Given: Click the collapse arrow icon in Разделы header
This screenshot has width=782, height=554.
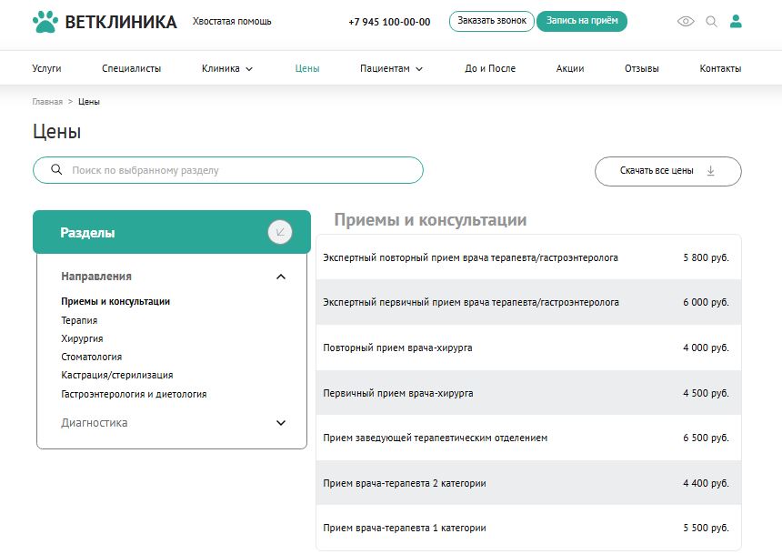Looking at the screenshot, I should pos(280,232).
